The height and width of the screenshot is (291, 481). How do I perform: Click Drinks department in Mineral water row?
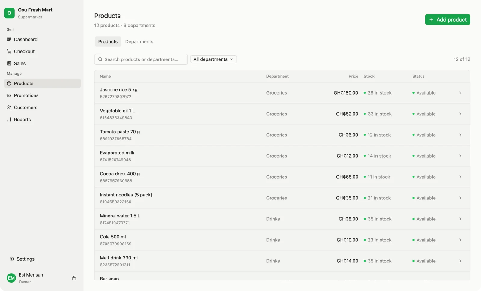[x=273, y=219]
